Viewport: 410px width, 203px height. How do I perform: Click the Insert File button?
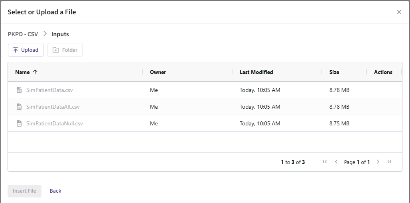pyautogui.click(x=24, y=191)
